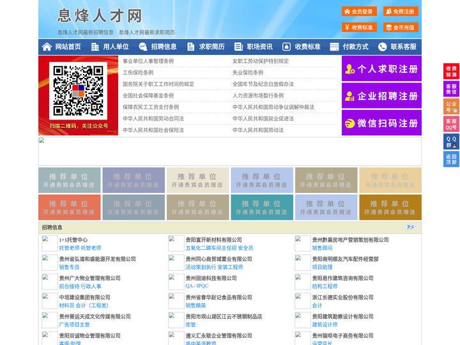
Task: Click the house icon on 会员登录 button
Action: 347,11
